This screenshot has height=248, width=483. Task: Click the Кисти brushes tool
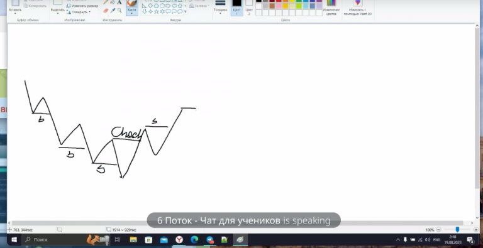click(x=132, y=7)
